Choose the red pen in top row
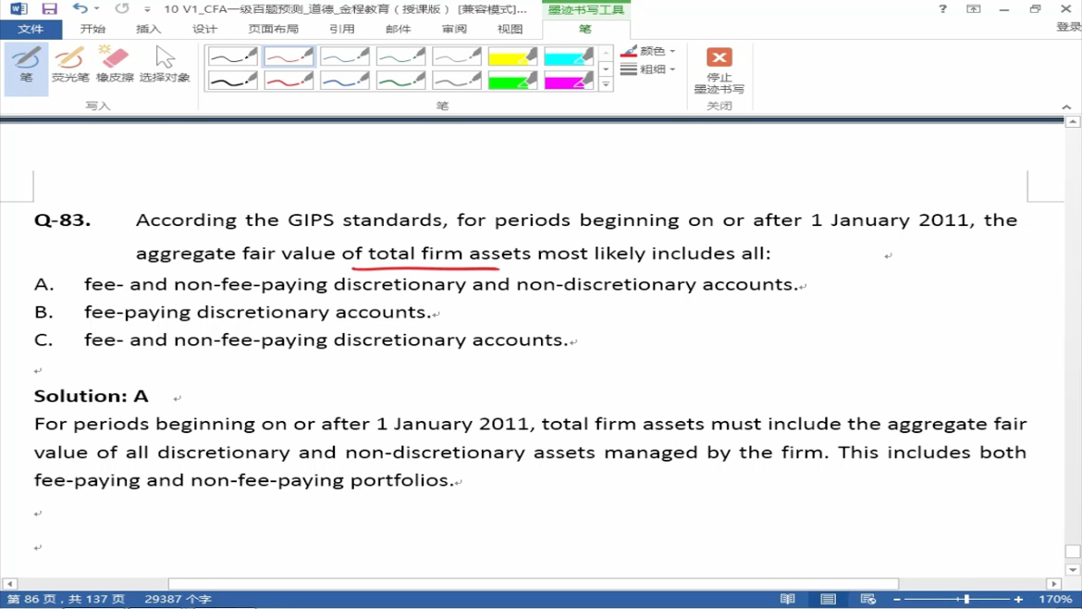This screenshot has width=1082, height=609. pyautogui.click(x=289, y=56)
